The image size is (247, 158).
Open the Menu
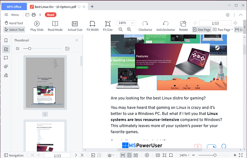(12, 15)
